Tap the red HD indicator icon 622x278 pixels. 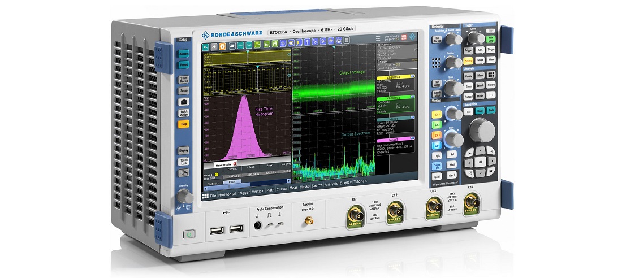(404, 37)
